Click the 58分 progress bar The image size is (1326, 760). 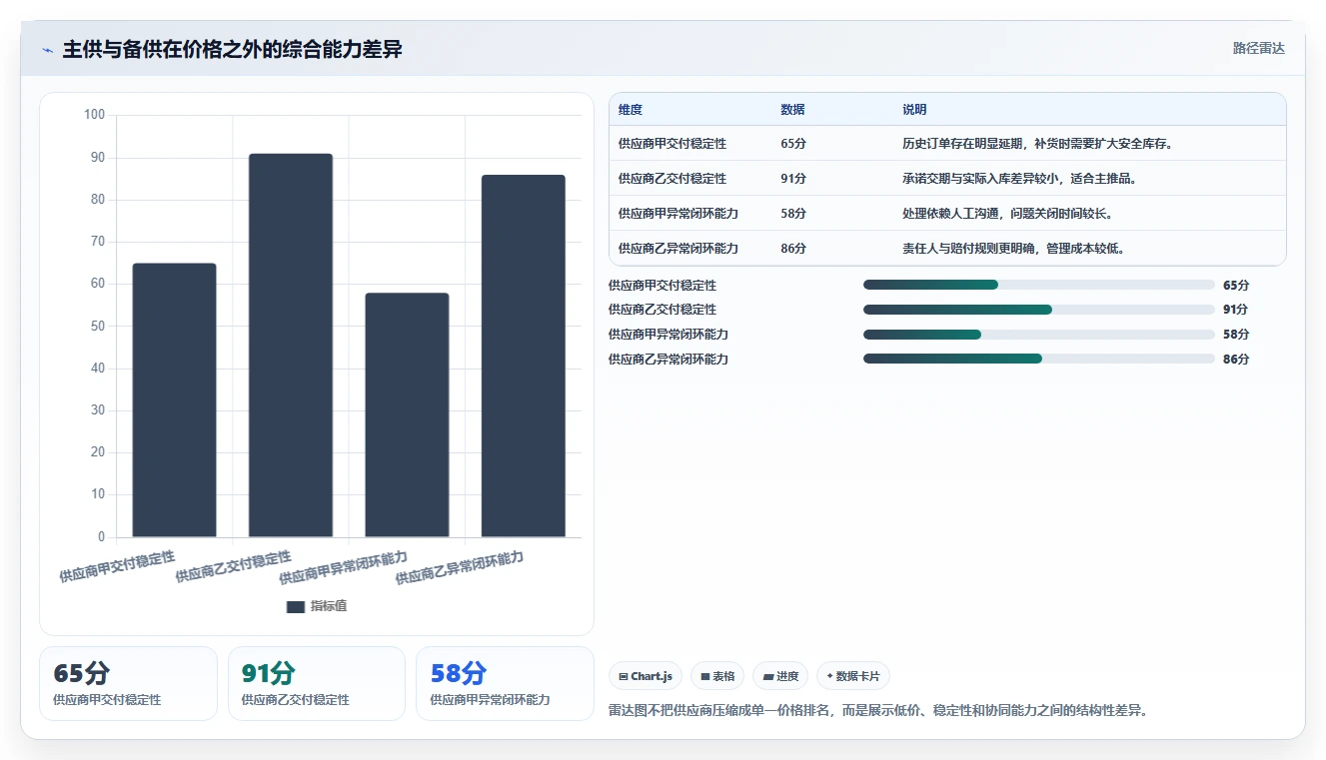point(1039,334)
